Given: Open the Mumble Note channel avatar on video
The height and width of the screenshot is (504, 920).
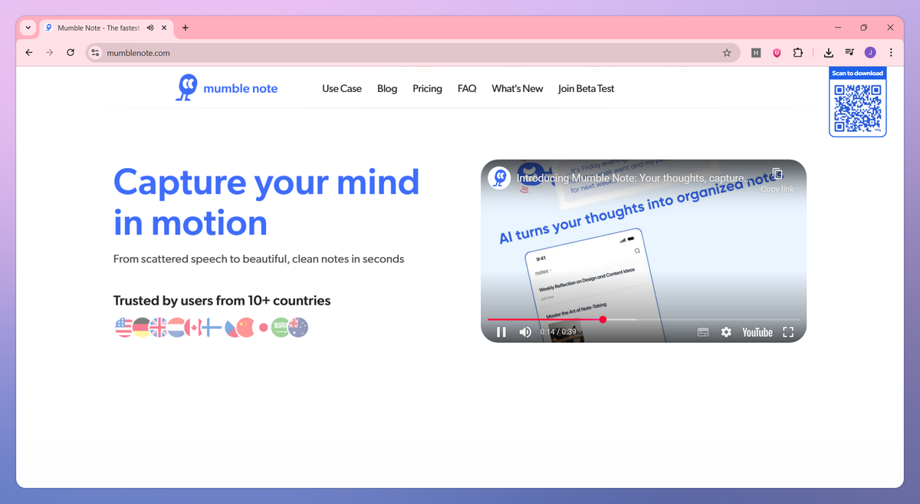Looking at the screenshot, I should tap(500, 178).
